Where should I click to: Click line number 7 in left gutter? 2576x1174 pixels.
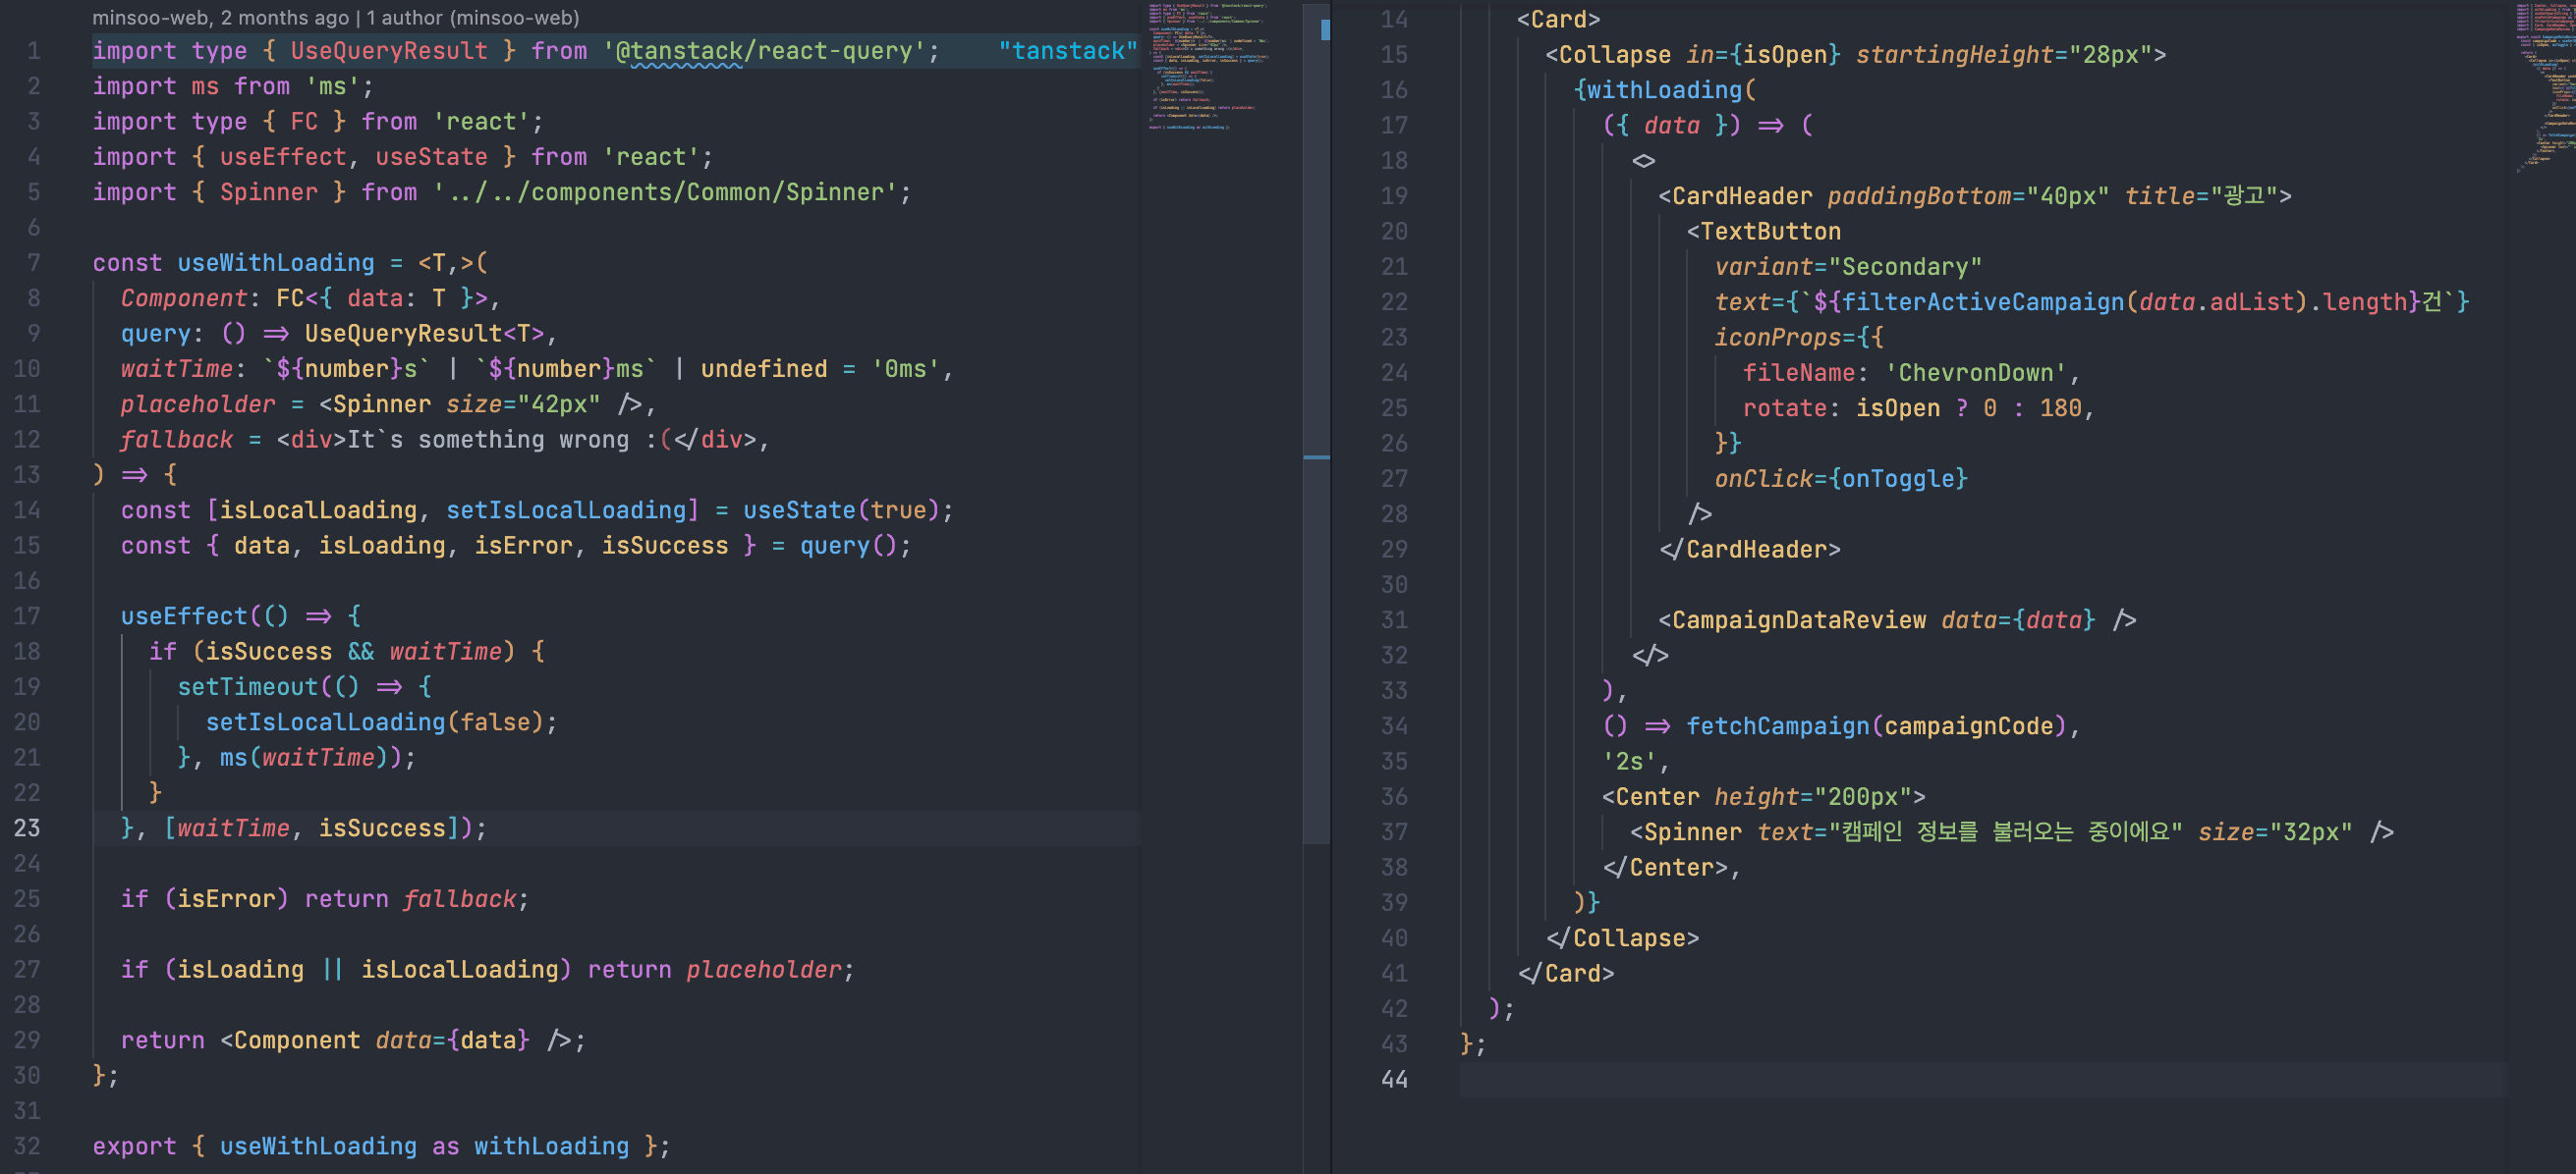coord(33,263)
